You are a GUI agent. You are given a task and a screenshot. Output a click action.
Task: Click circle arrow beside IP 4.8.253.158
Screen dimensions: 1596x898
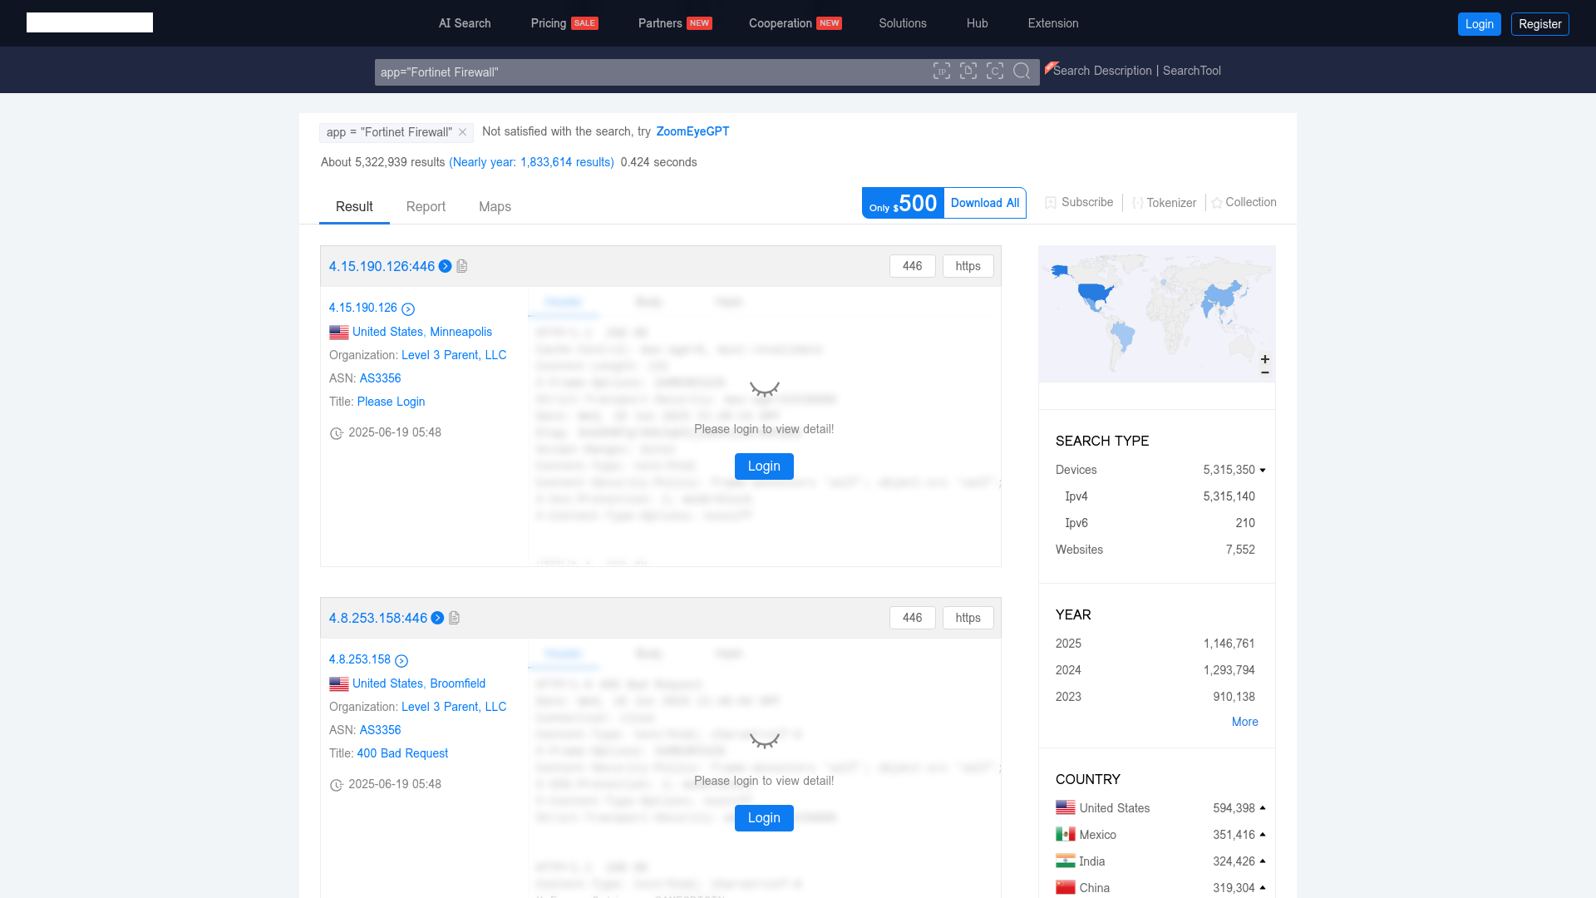point(401,661)
